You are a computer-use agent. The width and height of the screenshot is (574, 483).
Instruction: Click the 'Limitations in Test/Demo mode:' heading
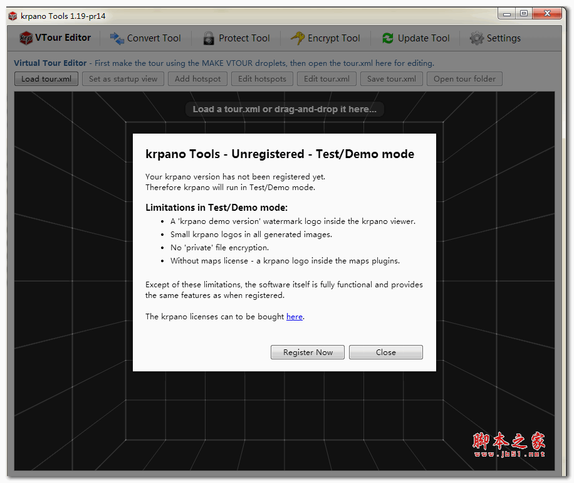216,208
